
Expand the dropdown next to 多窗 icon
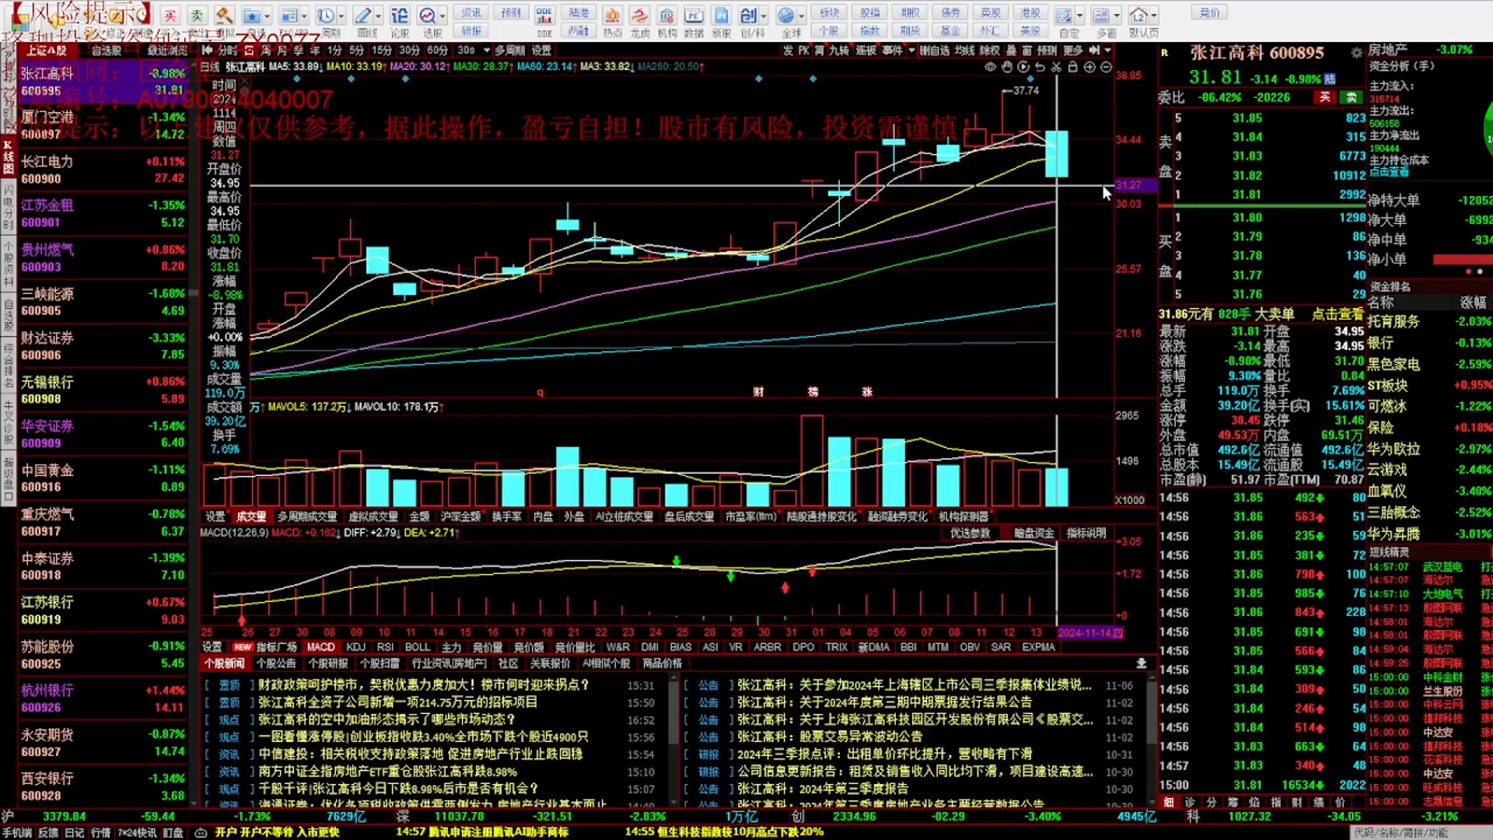pos(1117,16)
